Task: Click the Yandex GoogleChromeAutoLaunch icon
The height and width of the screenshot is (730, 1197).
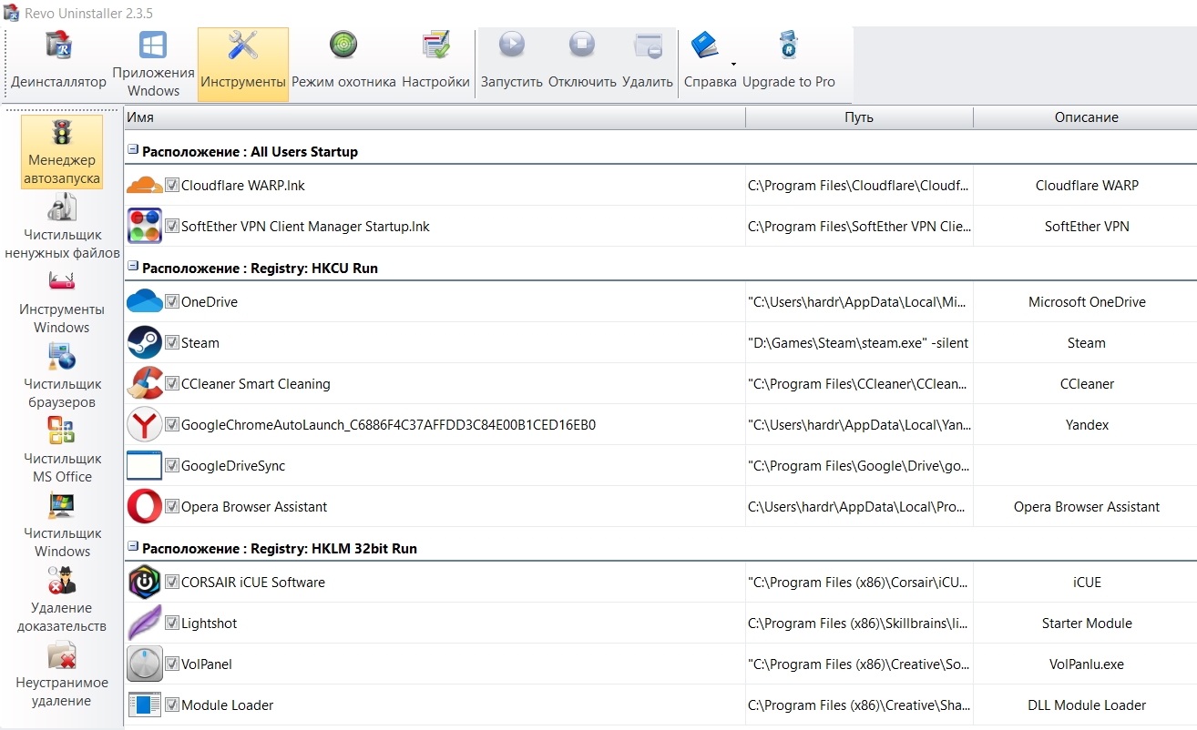Action: 145,424
